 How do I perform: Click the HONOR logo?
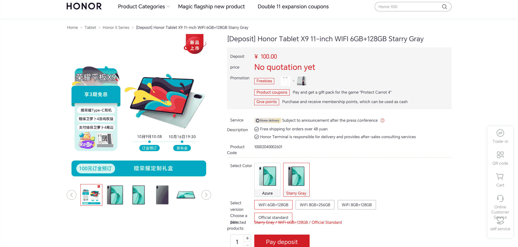pyautogui.click(x=84, y=6)
